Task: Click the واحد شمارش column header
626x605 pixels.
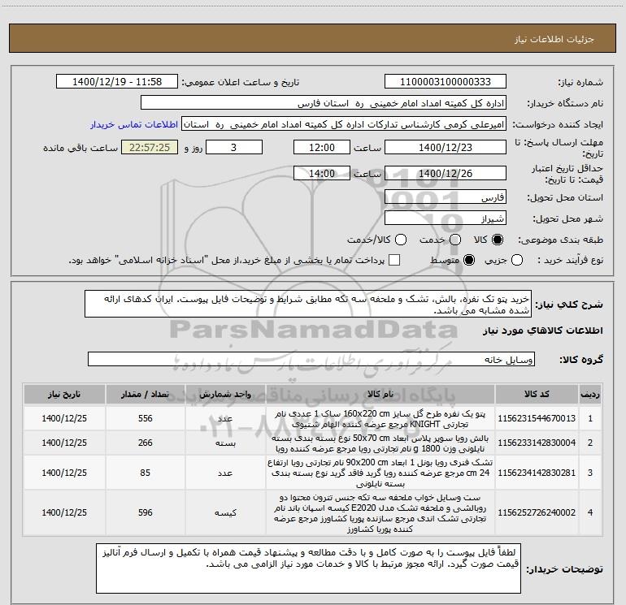Action: coord(225,395)
